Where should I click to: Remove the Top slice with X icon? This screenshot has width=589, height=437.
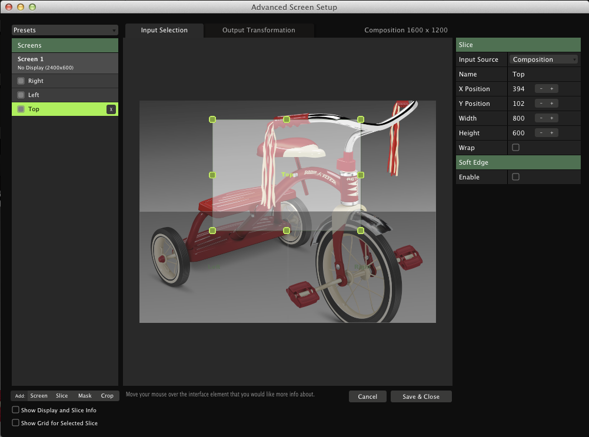click(111, 109)
